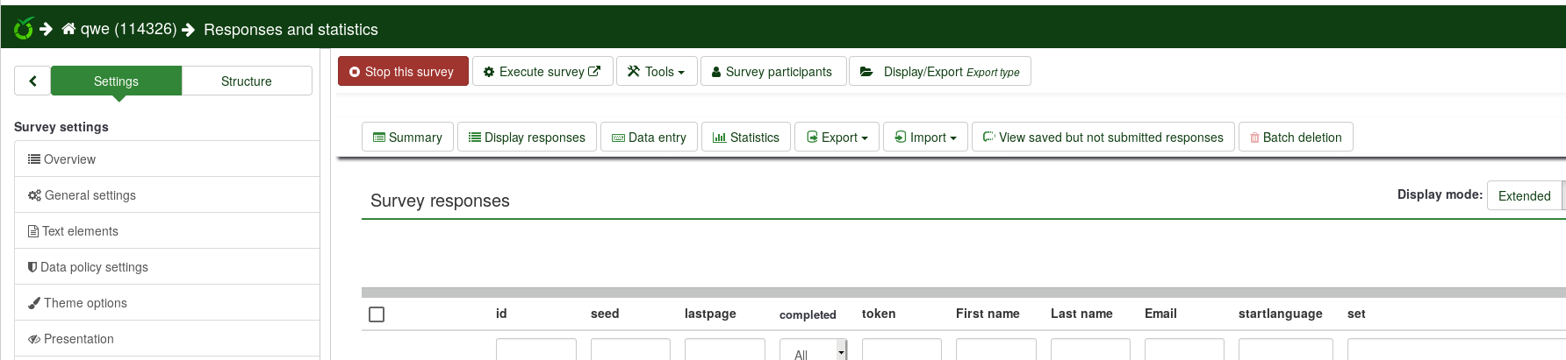Switch to the Structure tab
The width and height of the screenshot is (1566, 360).
coord(247,81)
